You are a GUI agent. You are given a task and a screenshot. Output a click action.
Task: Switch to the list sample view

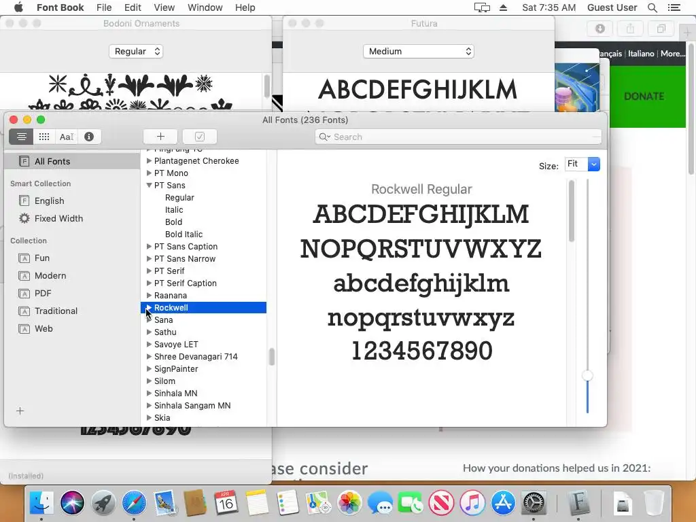pos(21,137)
